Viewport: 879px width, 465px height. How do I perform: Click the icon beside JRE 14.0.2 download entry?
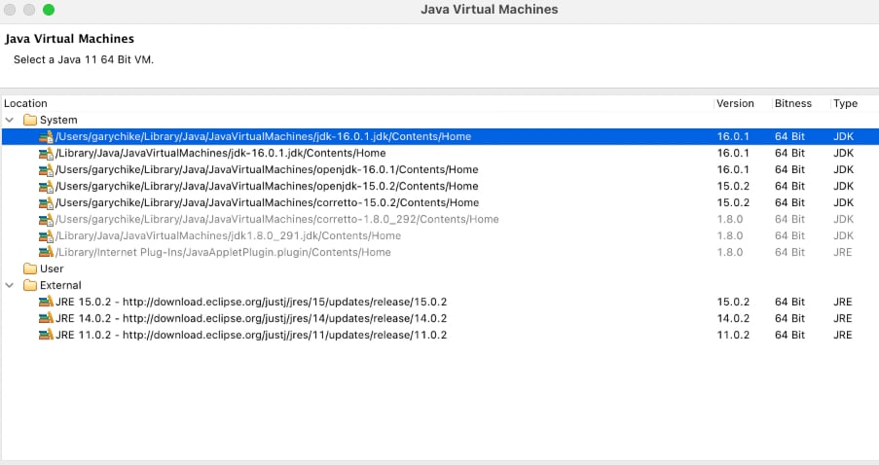click(x=46, y=319)
